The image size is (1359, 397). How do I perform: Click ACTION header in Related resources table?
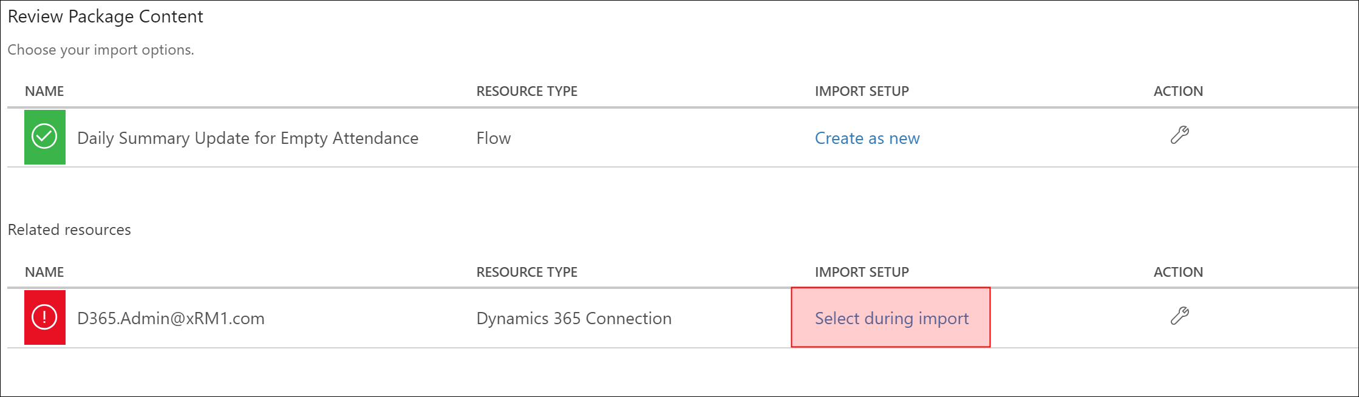[1178, 272]
